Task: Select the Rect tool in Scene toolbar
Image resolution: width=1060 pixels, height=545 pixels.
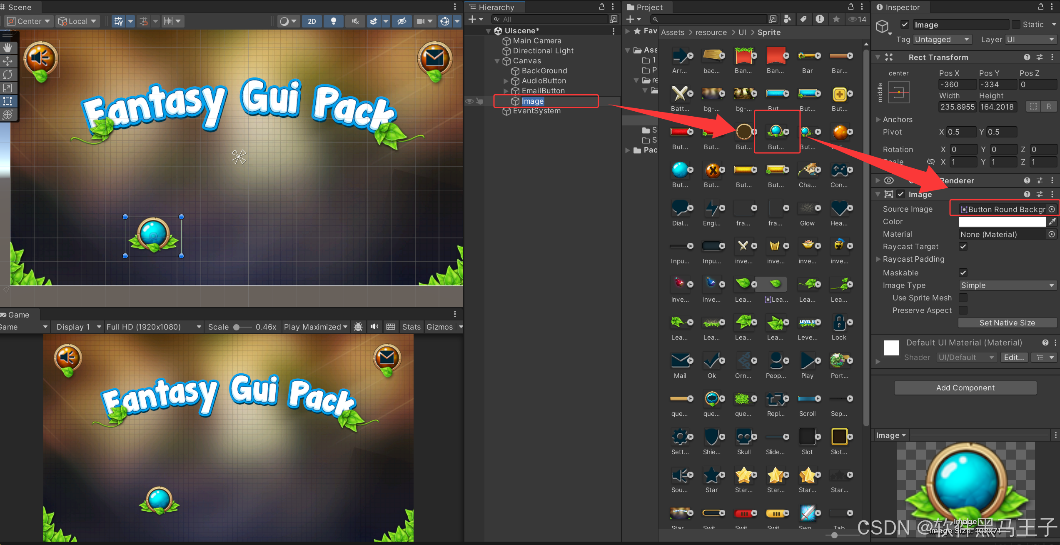Action: (7, 101)
